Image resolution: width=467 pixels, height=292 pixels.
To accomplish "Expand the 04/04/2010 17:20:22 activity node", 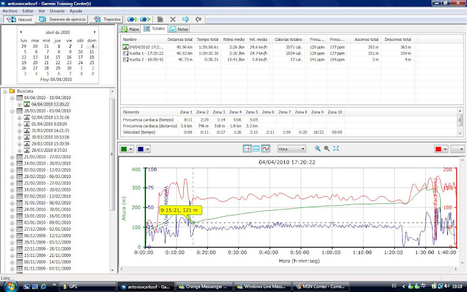I will 19,105.
